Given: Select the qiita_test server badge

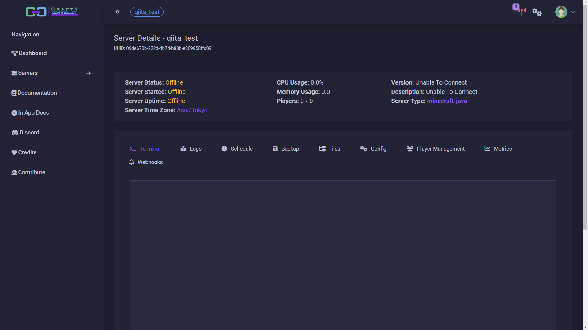Looking at the screenshot, I should tap(147, 12).
